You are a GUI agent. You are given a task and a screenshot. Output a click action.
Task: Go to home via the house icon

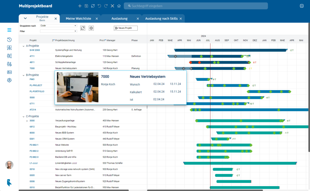tap(119, 6)
